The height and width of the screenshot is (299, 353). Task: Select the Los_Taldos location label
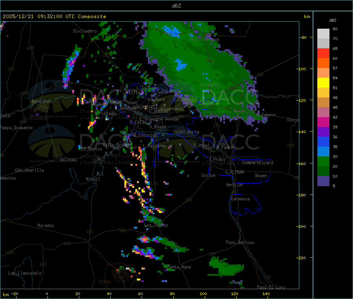(156, 225)
